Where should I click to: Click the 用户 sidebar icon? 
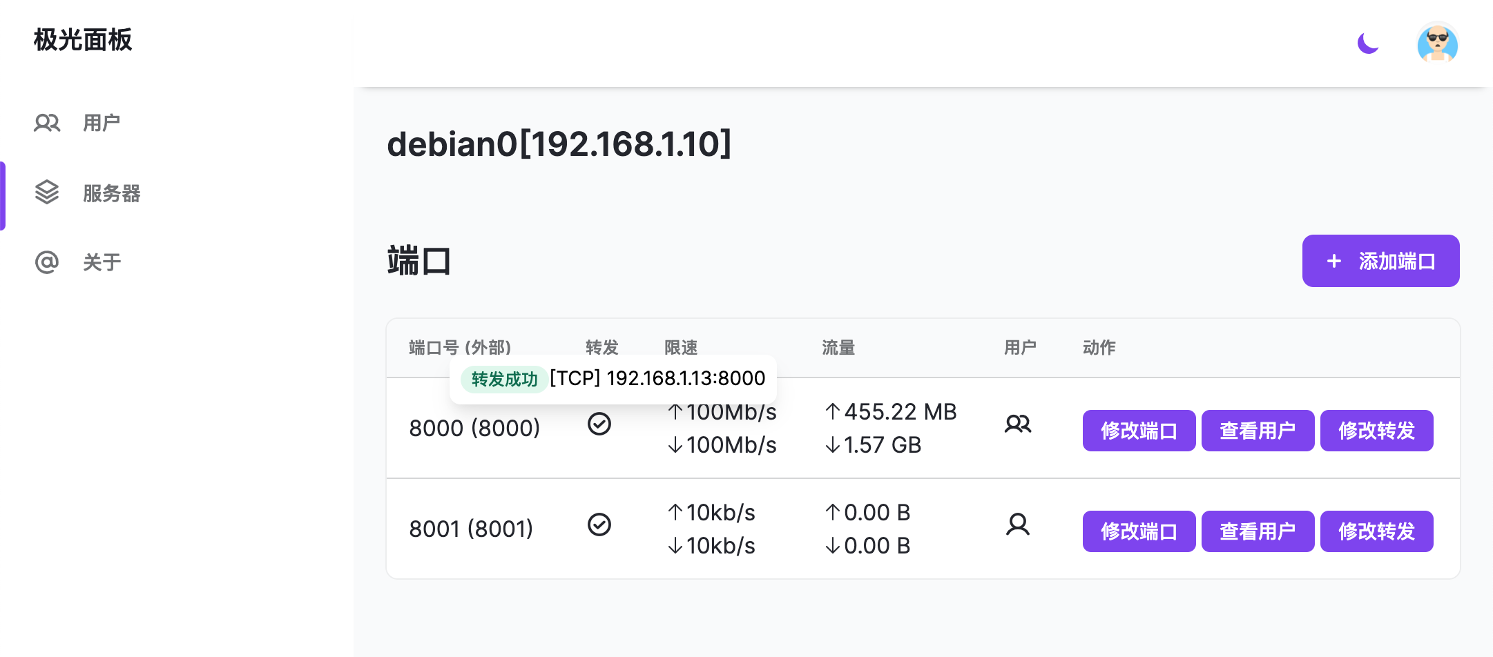click(47, 123)
